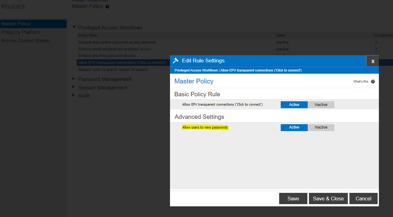
Task: Click the What's this help icon
Action: point(373,82)
